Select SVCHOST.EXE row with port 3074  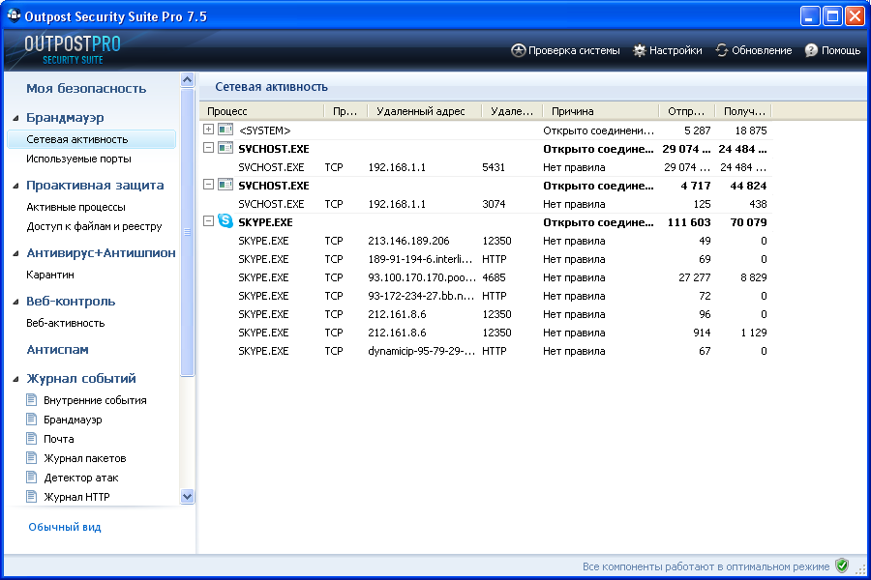[x=486, y=204]
